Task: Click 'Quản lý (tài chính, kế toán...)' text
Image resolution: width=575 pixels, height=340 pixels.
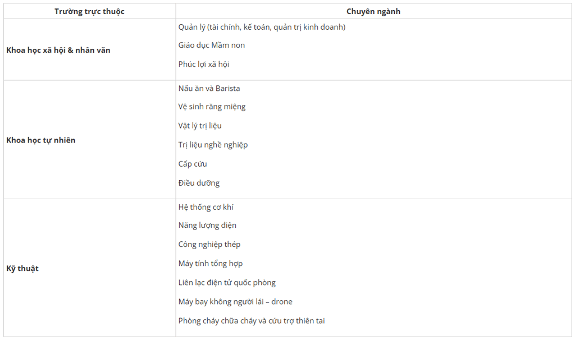Action: click(x=262, y=27)
